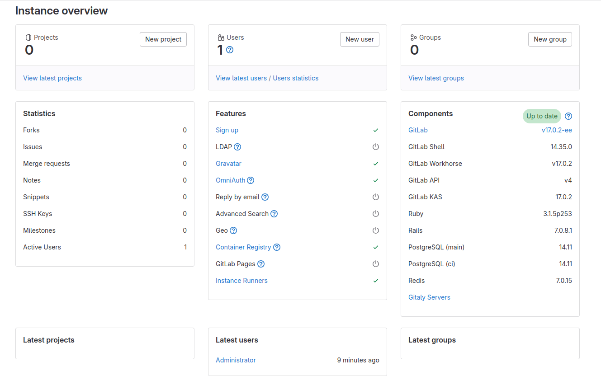Click LDAP disabled power icon
601x390 pixels.
click(376, 147)
